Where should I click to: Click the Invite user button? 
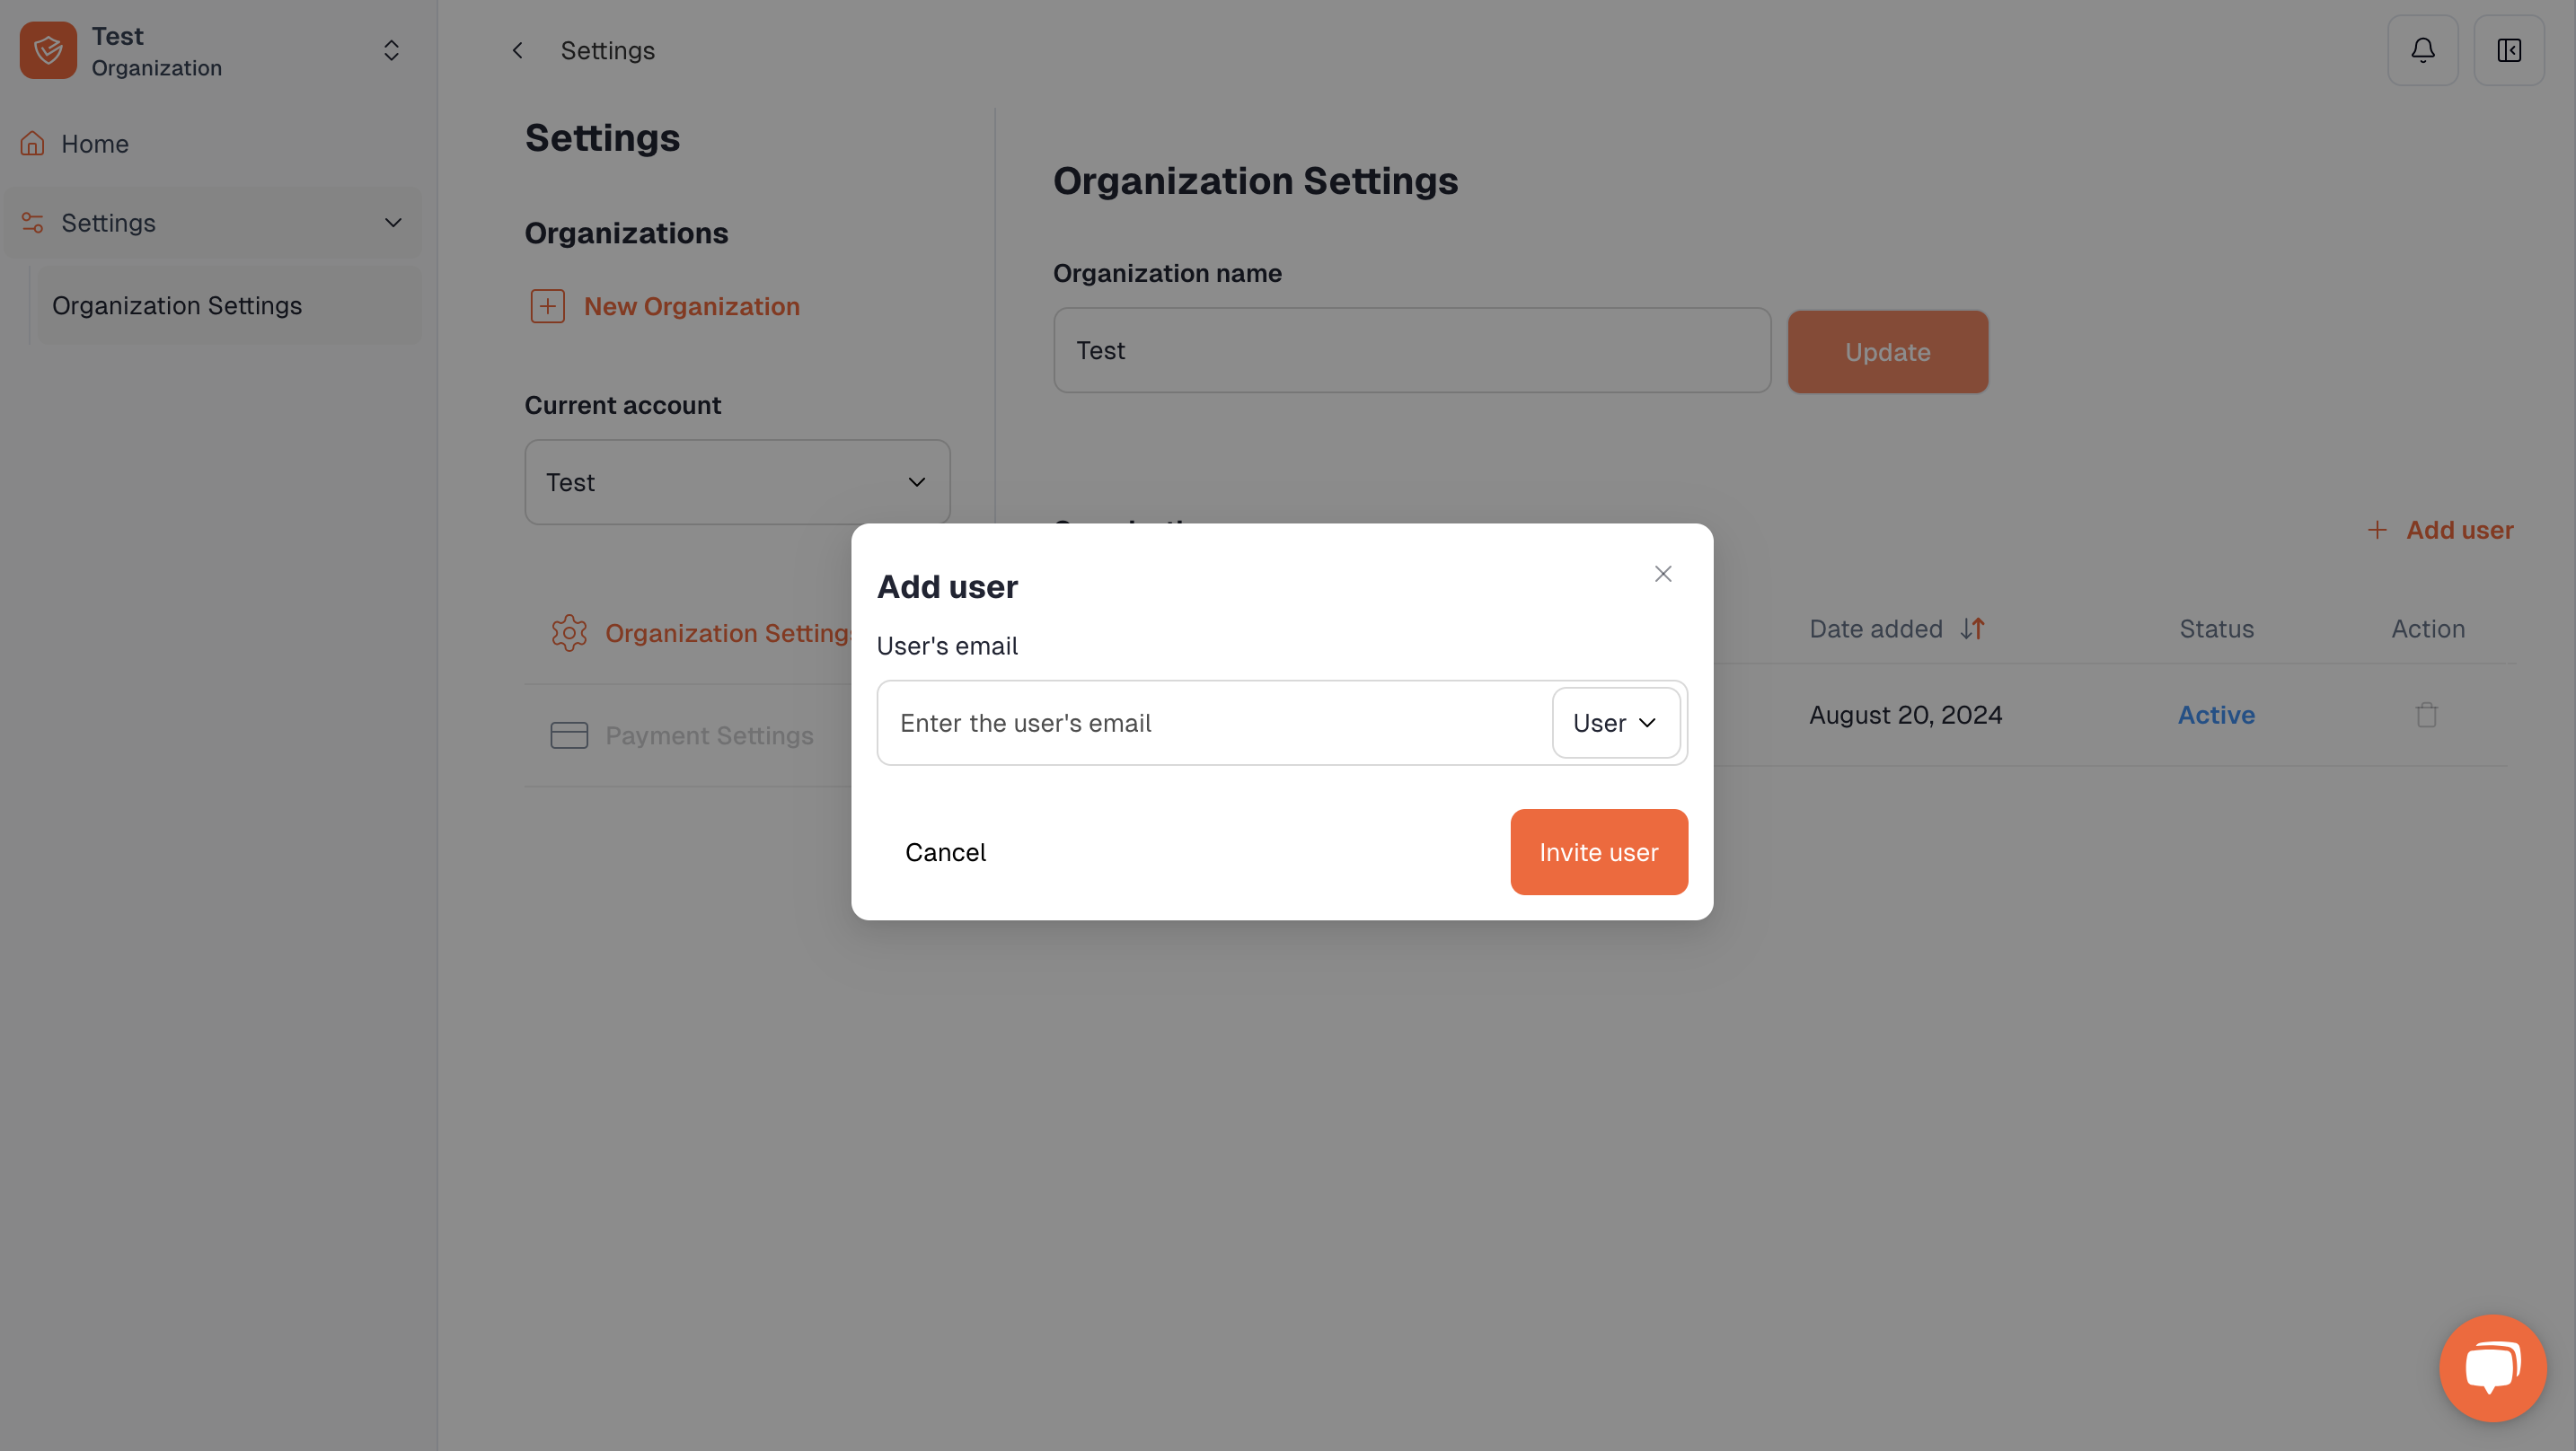(1598, 852)
